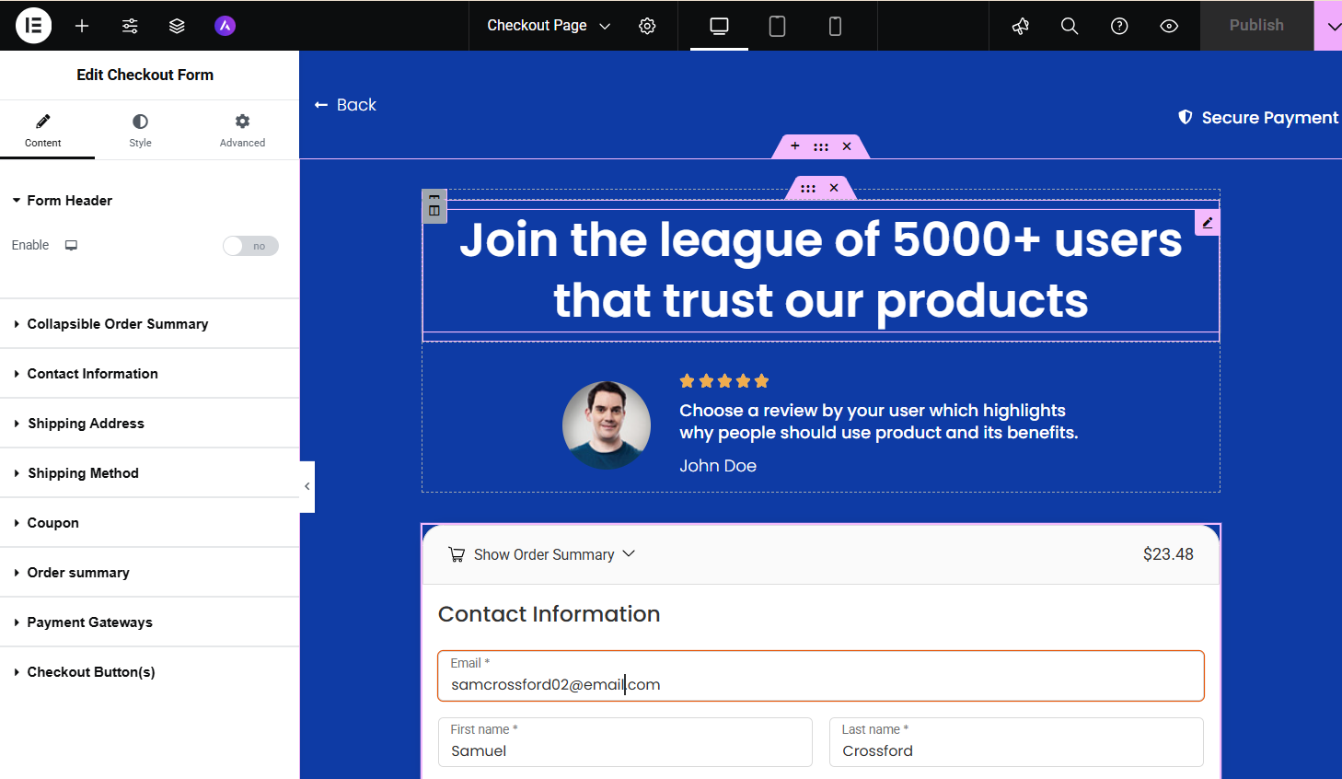1342x779 pixels.
Task: Switch to tablet preview mode
Action: [777, 26]
